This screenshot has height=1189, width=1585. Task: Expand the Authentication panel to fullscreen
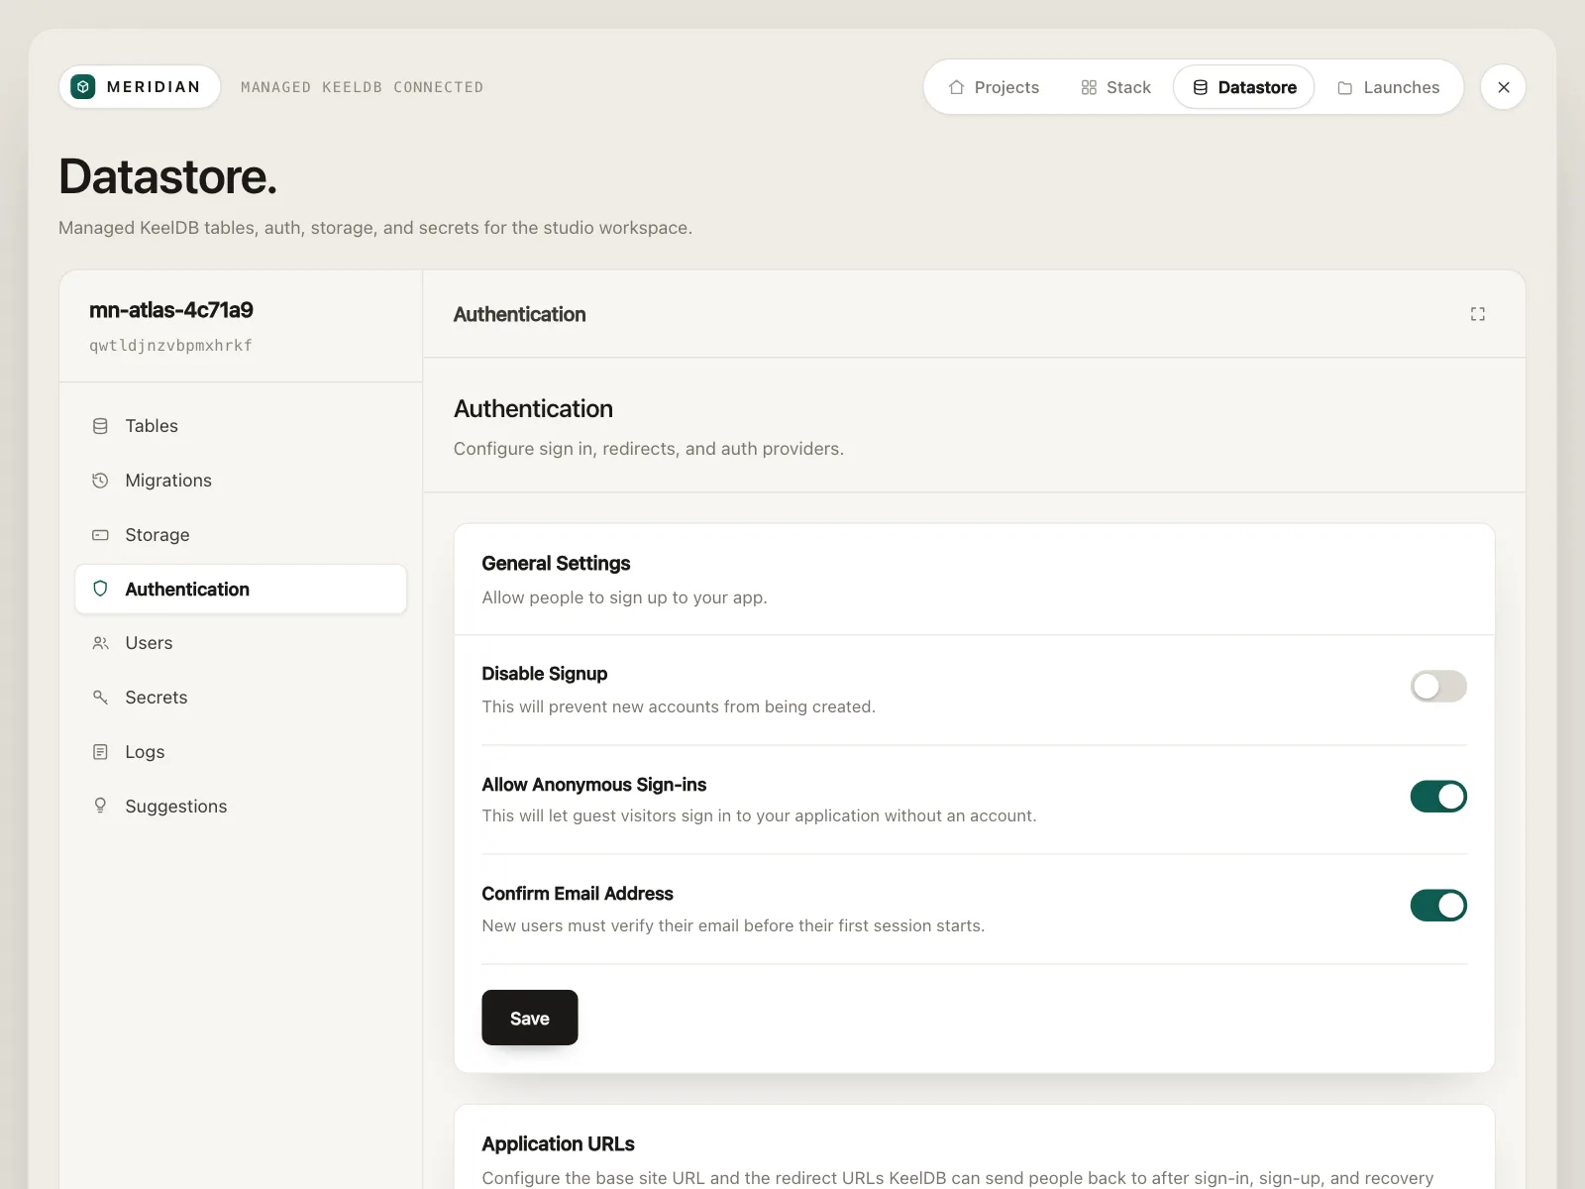click(x=1477, y=314)
